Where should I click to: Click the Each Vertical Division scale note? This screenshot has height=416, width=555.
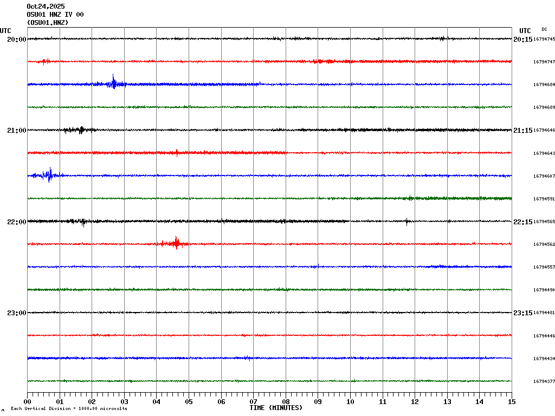[69, 408]
